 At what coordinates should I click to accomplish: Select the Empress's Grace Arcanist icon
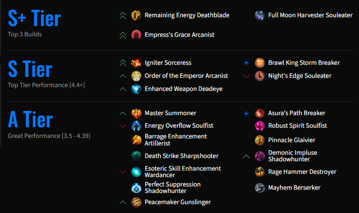(136, 35)
